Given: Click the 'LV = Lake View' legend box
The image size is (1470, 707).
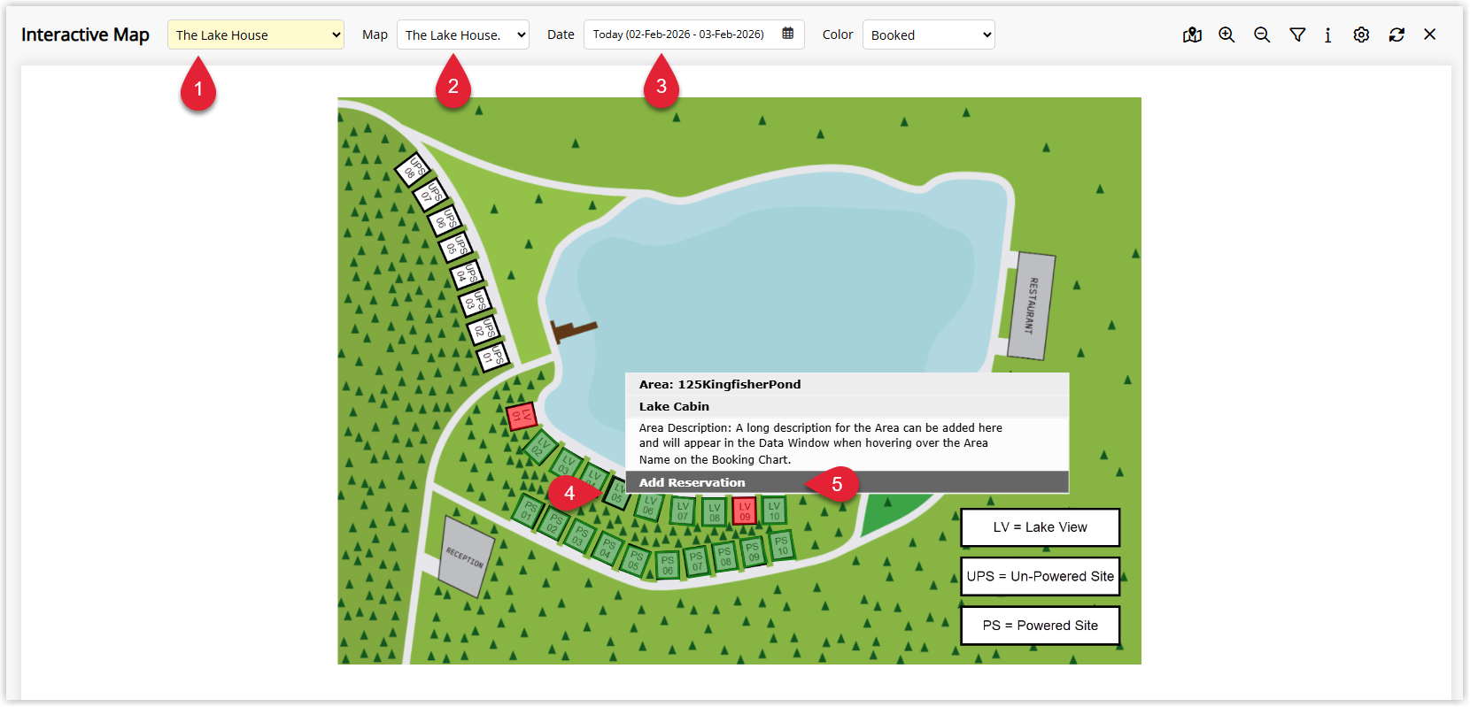Looking at the screenshot, I should click(x=1040, y=527).
